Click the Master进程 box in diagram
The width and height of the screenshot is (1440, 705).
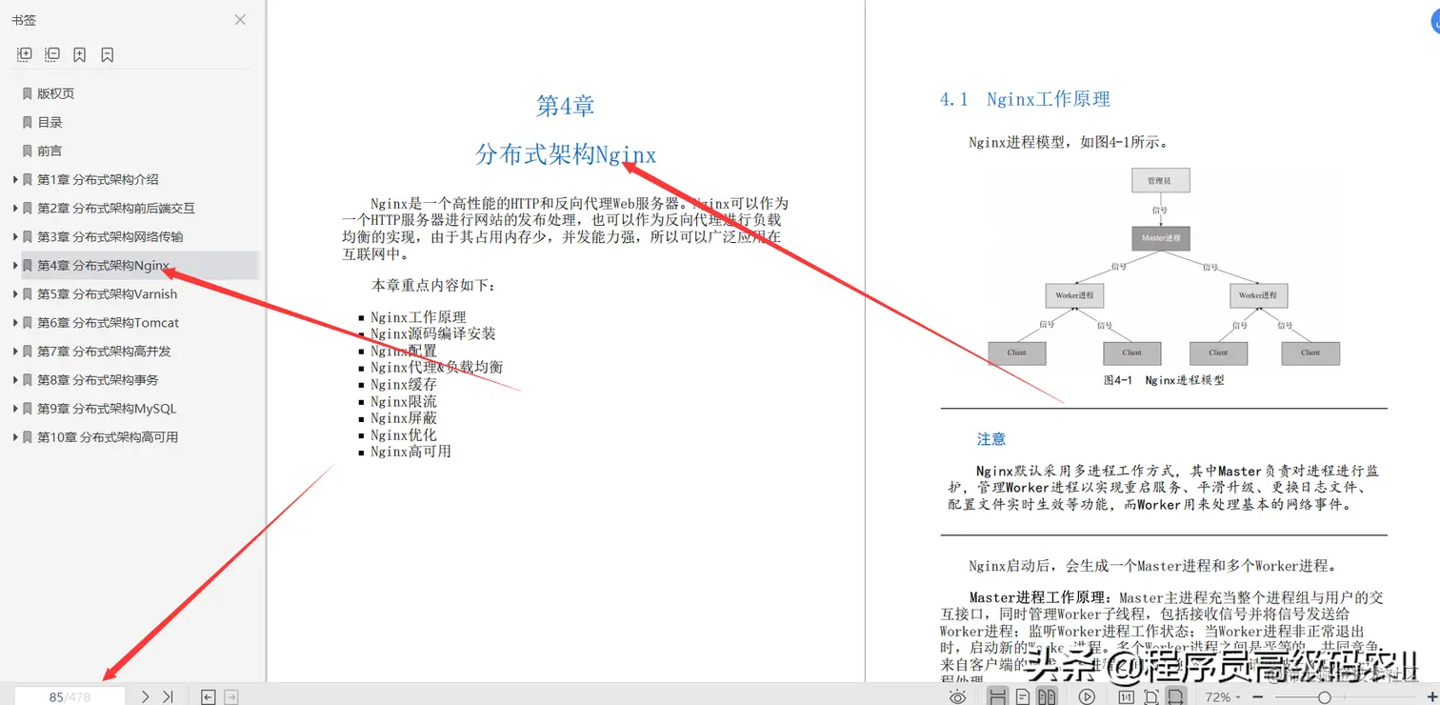(1161, 237)
